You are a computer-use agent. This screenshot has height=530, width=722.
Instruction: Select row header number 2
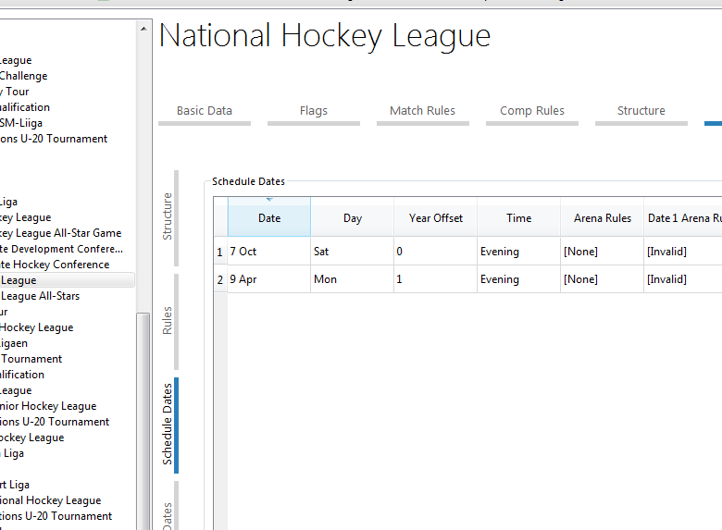click(220, 279)
